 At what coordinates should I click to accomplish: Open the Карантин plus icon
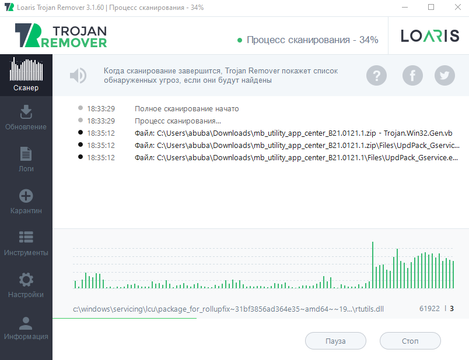(x=26, y=196)
